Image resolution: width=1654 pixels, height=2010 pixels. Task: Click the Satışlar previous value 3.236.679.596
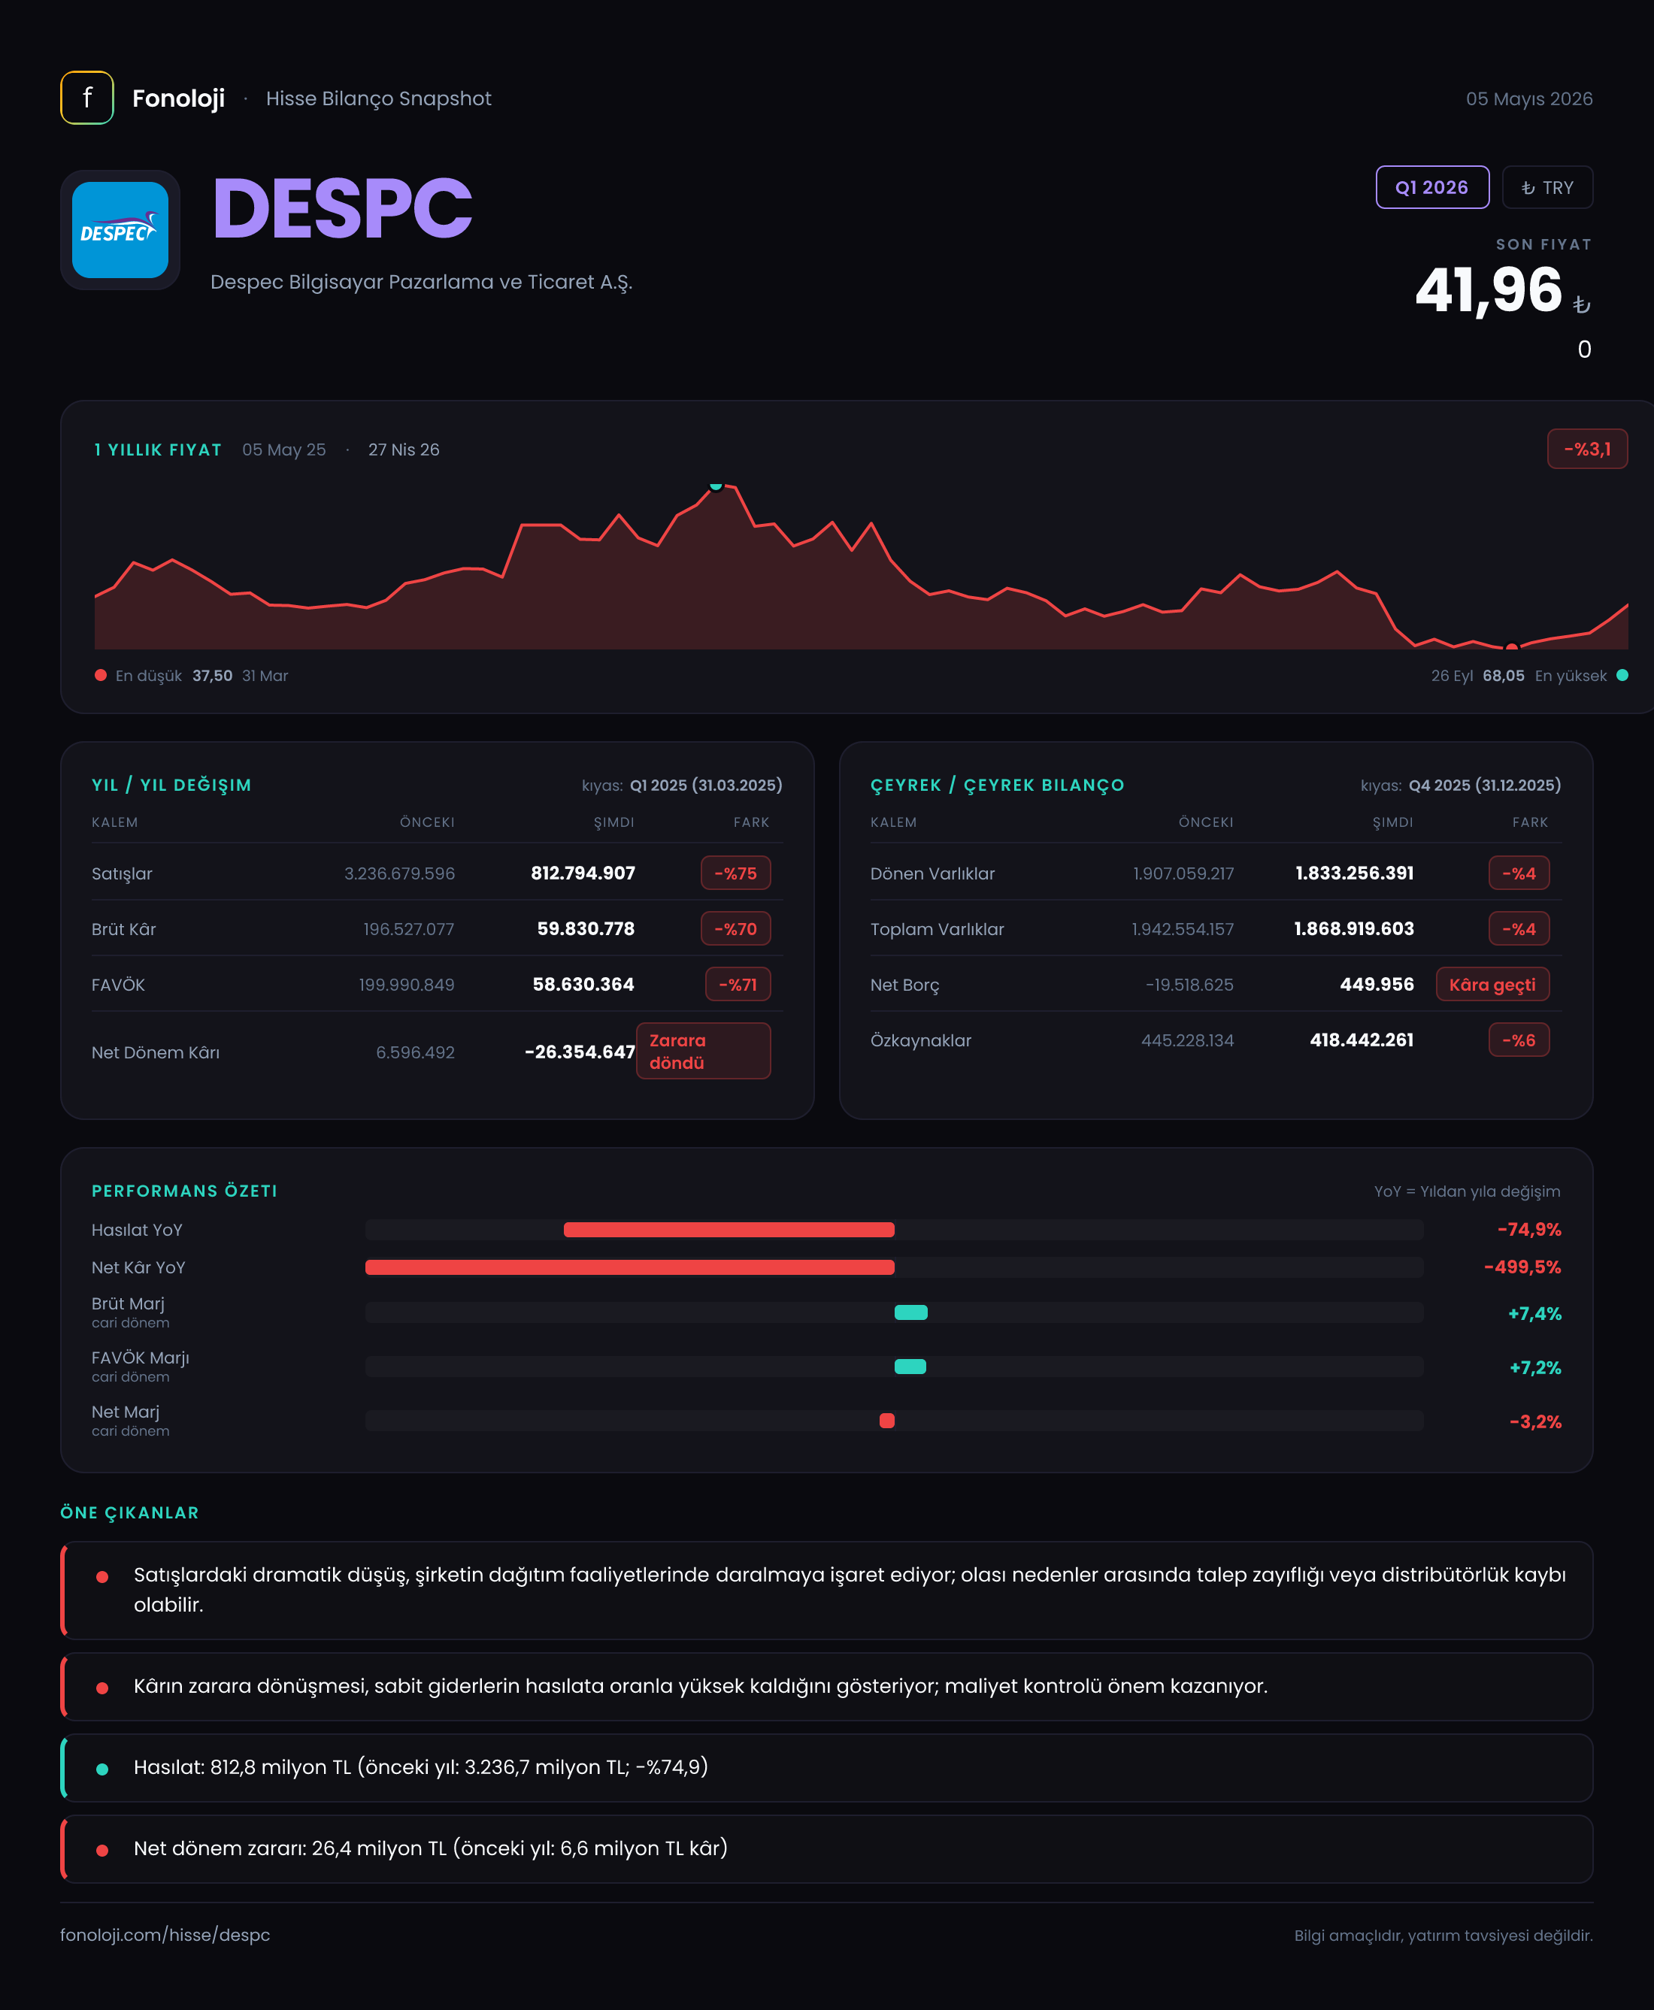click(399, 873)
